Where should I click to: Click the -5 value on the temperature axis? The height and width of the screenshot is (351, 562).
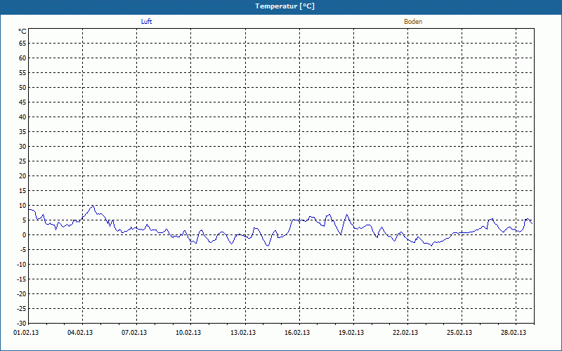point(23,250)
